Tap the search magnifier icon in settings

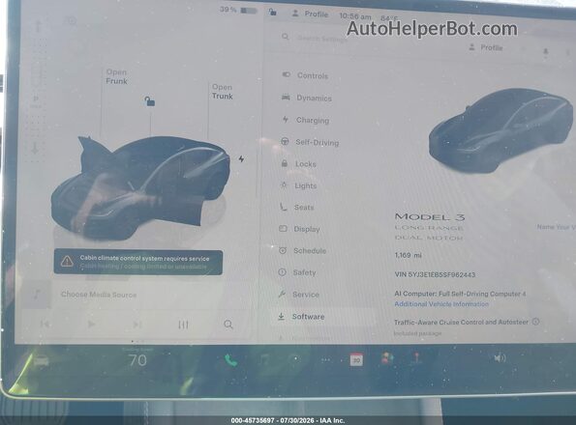pyautogui.click(x=285, y=37)
